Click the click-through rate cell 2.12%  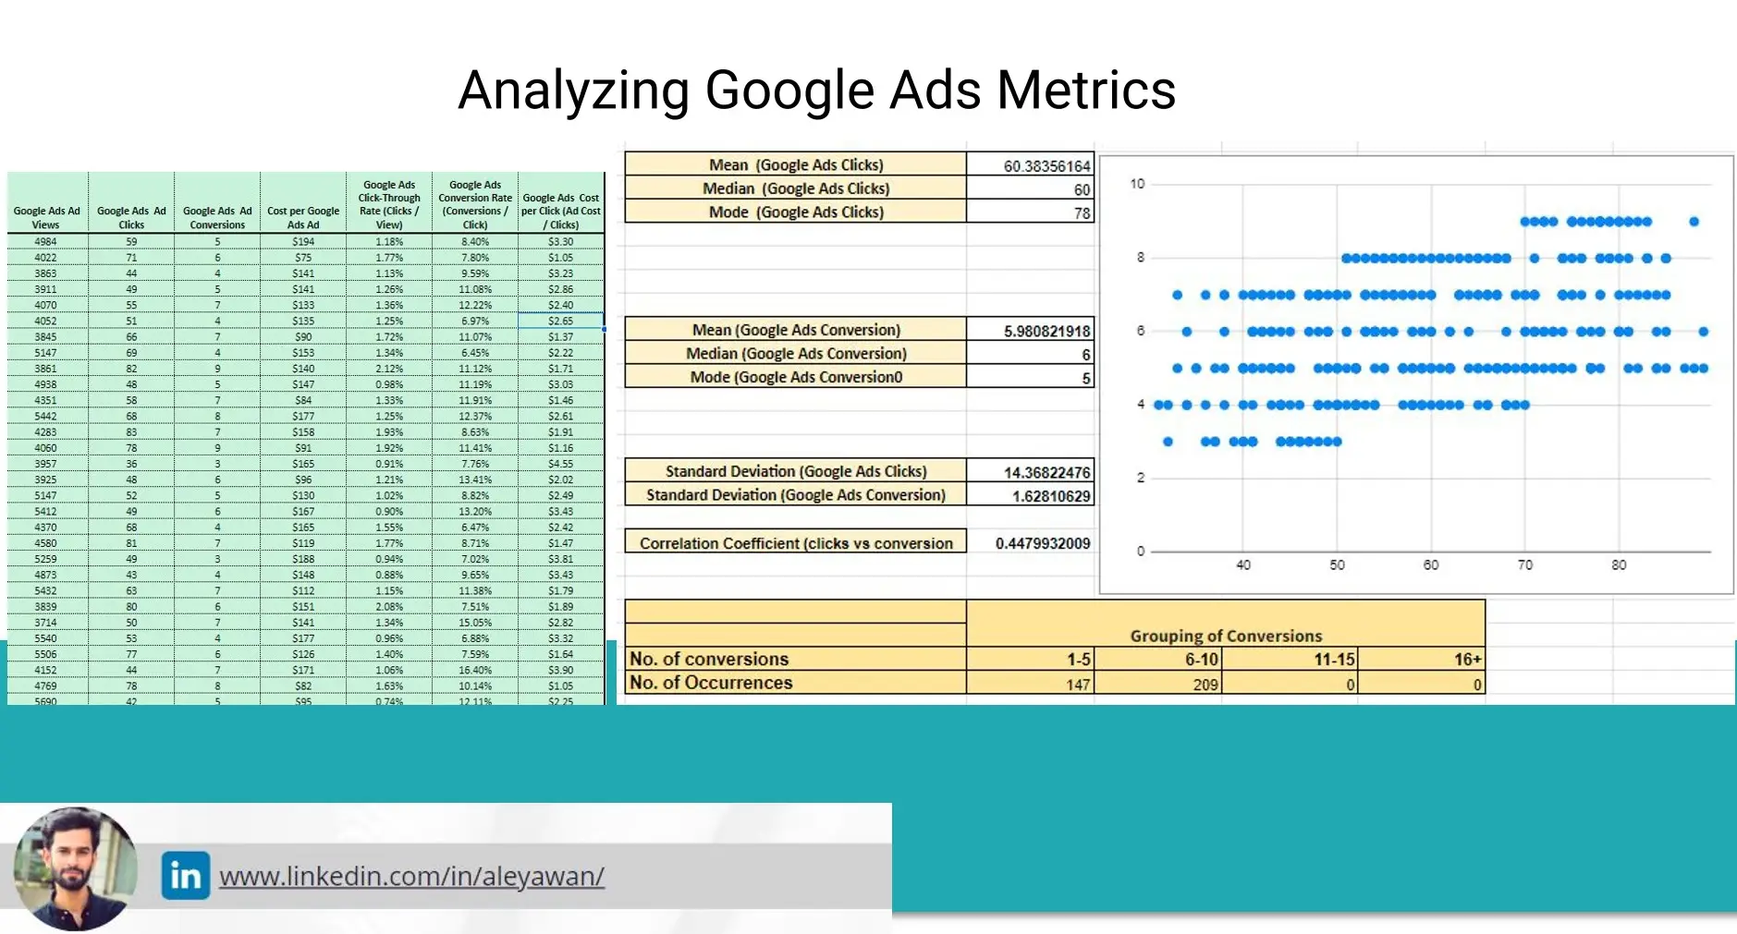[x=389, y=369]
